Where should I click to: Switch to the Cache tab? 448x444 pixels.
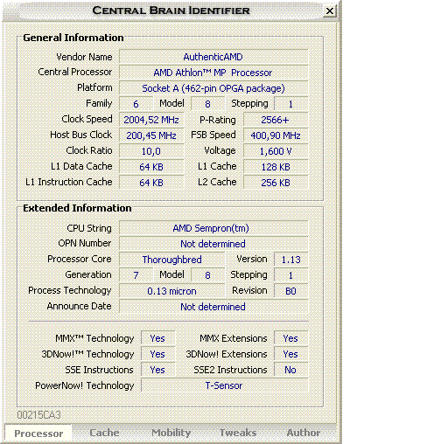point(104,433)
